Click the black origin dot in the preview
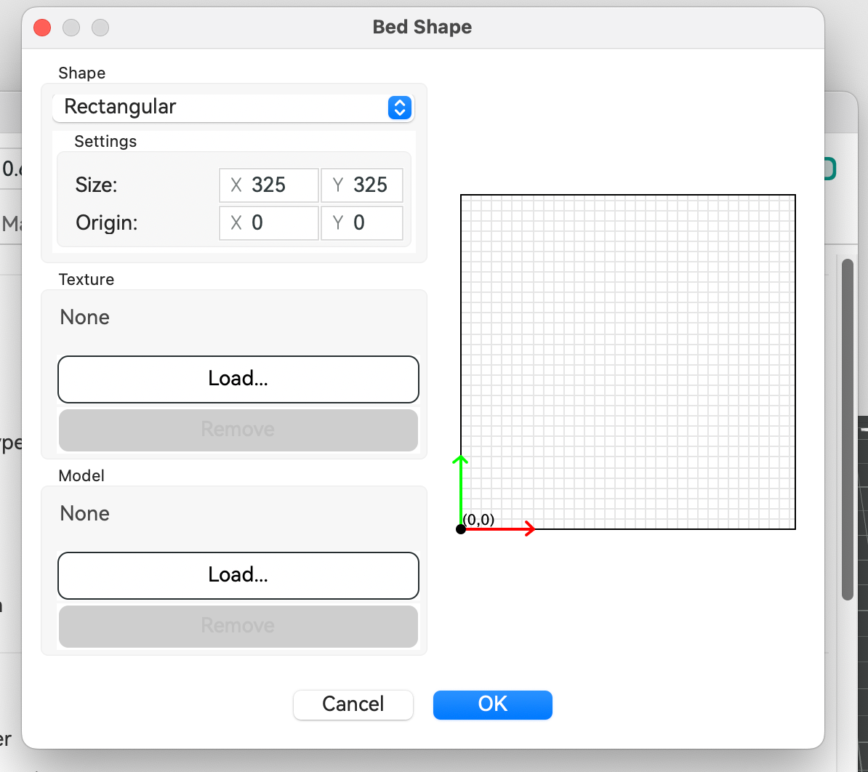Viewport: 868px width, 772px height. 461,529
